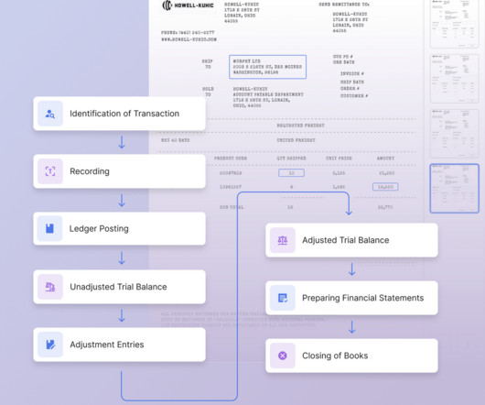Open the first invoice page thumbnail

pyautogui.click(x=454, y=24)
